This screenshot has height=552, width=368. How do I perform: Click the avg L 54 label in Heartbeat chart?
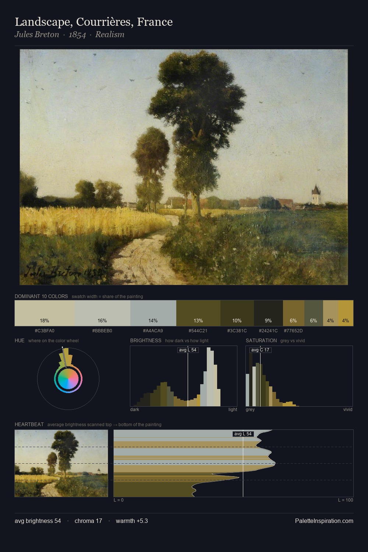pyautogui.click(x=243, y=434)
